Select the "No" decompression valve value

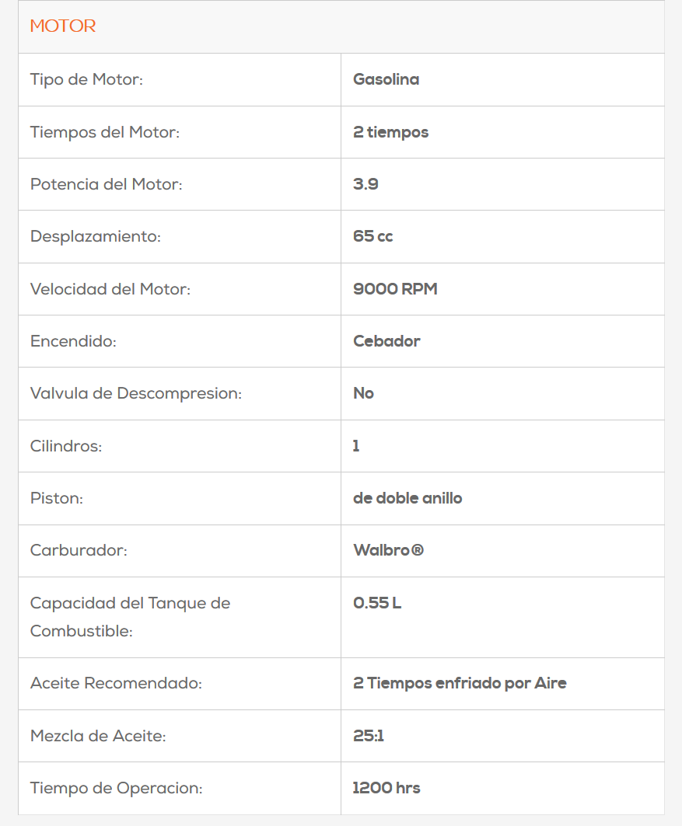[x=363, y=393]
